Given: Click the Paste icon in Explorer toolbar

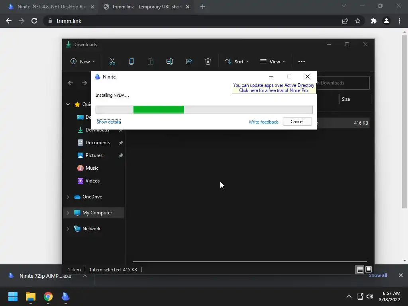Looking at the screenshot, I should click(150, 62).
